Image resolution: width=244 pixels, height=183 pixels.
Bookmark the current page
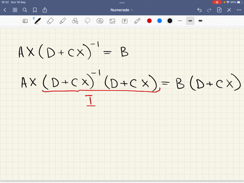pos(35,10)
